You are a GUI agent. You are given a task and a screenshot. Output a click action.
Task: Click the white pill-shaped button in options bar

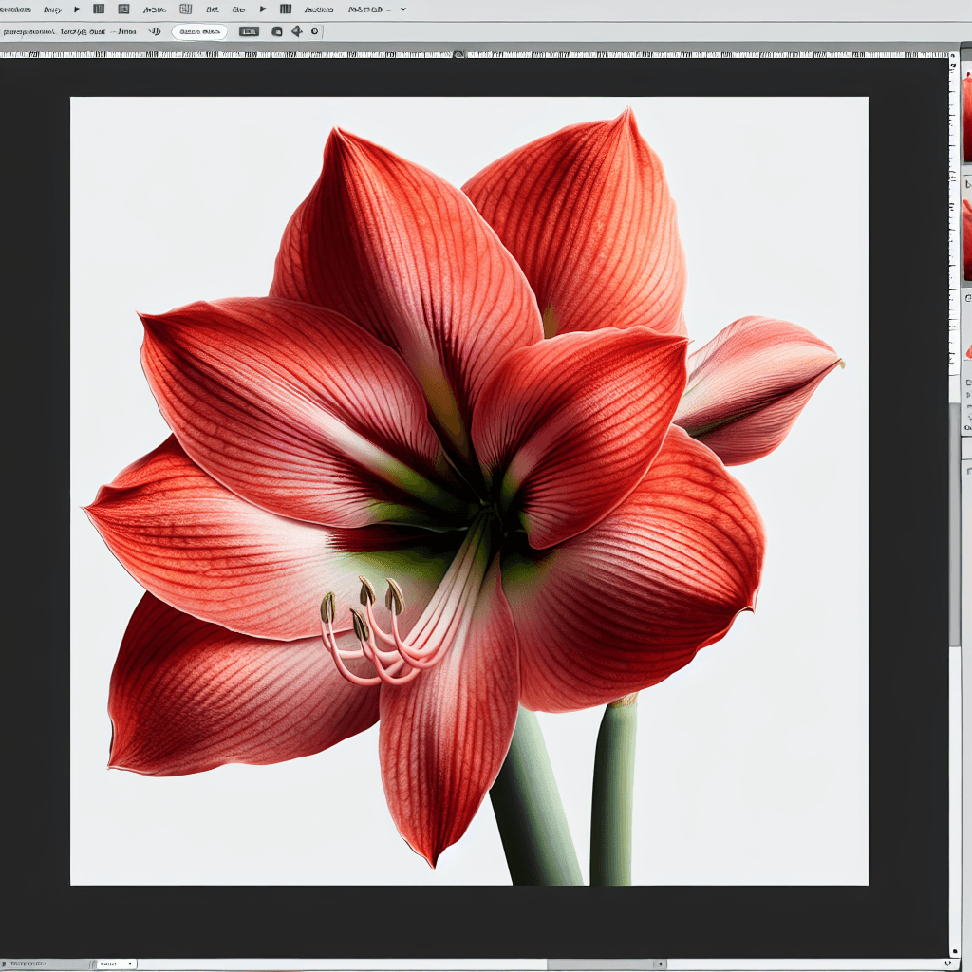199,31
